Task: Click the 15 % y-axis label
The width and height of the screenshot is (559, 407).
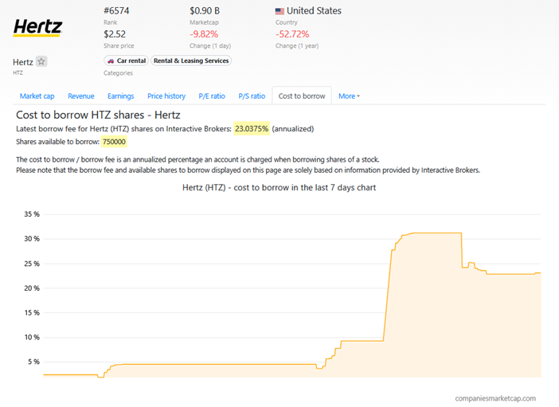Action: (32, 313)
